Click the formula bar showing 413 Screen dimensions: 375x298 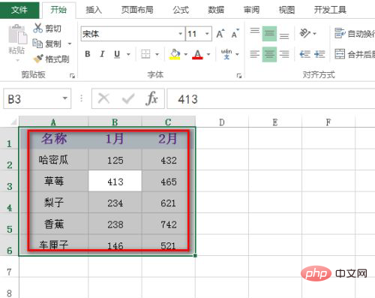click(271, 98)
